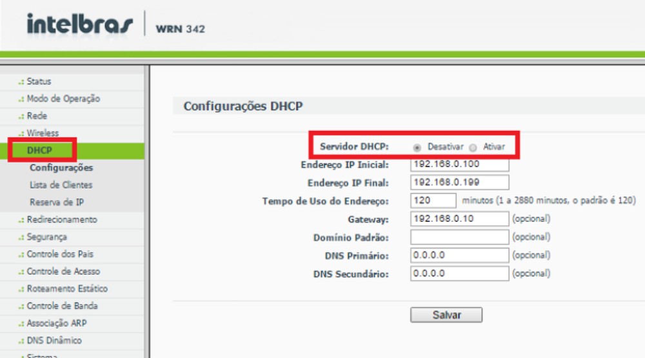
Task: Open DNS Dinâmico menu
Action: (54, 341)
